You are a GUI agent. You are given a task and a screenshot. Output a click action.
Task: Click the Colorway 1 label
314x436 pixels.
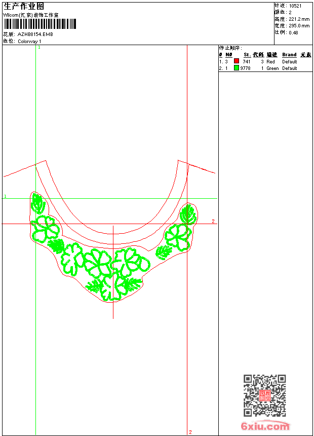29,41
